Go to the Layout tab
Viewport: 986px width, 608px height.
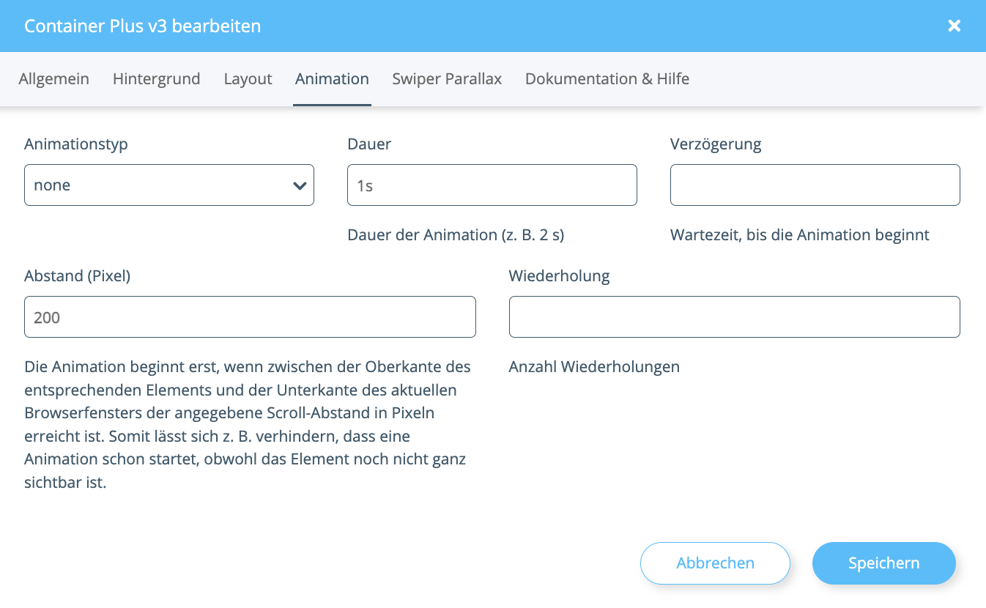click(x=248, y=79)
